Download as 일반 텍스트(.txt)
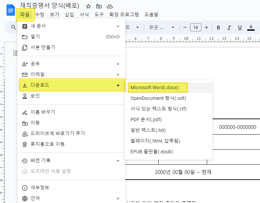This screenshot has height=203, width=260. point(169,130)
